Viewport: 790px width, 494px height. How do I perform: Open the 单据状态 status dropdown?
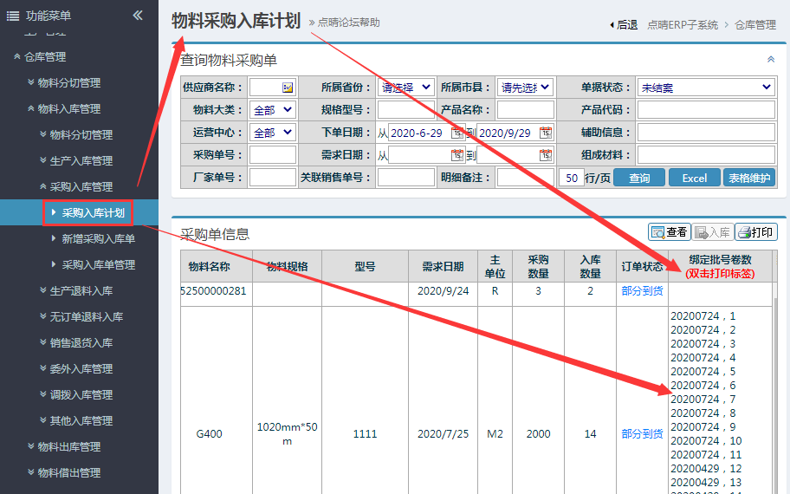tap(706, 88)
